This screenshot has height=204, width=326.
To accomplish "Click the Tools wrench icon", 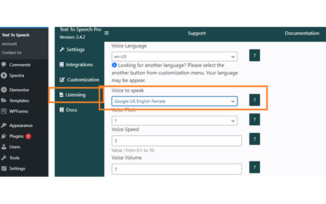I will (4, 158).
